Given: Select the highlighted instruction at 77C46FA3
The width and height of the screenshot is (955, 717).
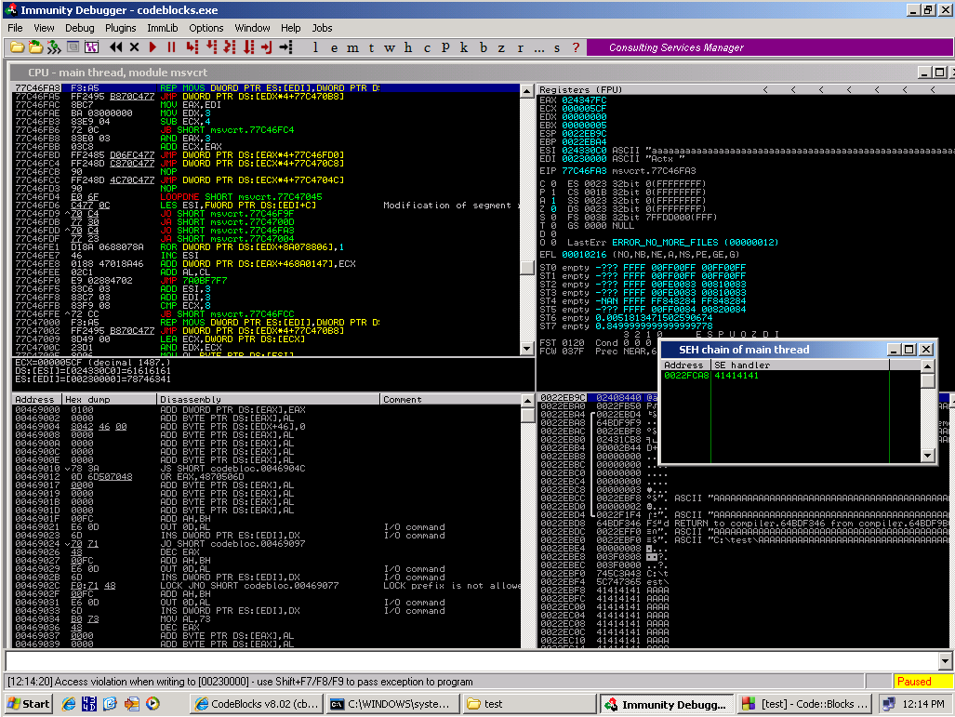Looking at the screenshot, I should tap(266, 88).
